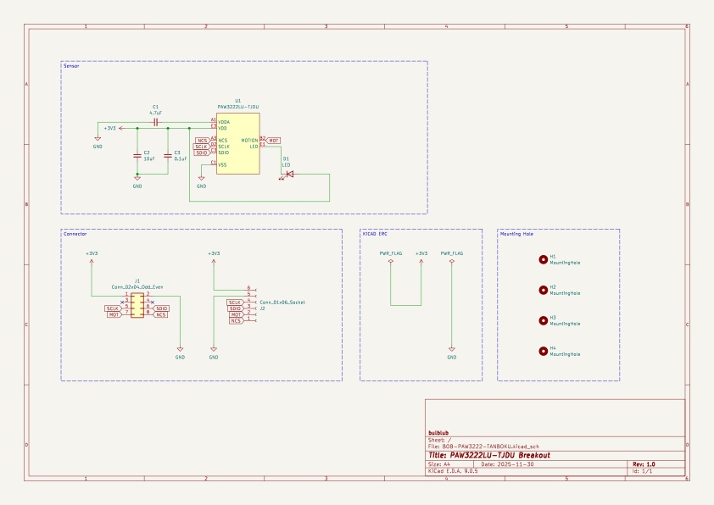Select capacitor C1 4.7uF symbol

click(x=156, y=122)
